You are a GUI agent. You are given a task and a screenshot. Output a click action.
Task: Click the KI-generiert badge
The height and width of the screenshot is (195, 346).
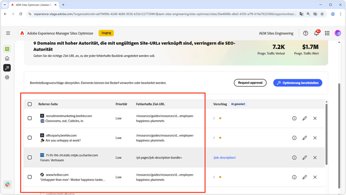[238, 104]
